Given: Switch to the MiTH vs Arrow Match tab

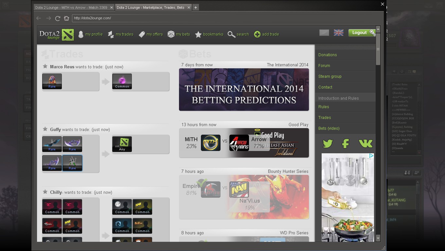Looking at the screenshot, I should [x=71, y=8].
